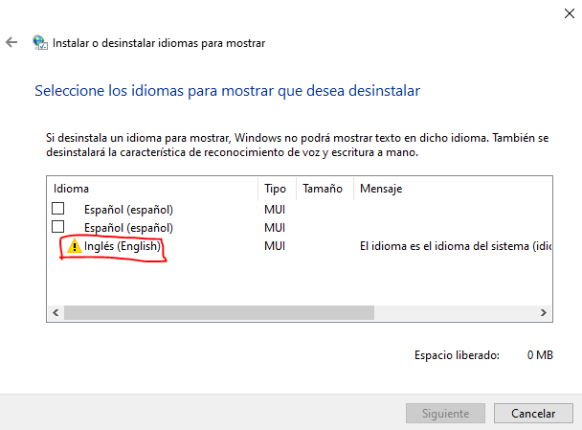Viewport: 582px width, 430px height.
Task: Click the language pack globe icon
Action: 40,43
